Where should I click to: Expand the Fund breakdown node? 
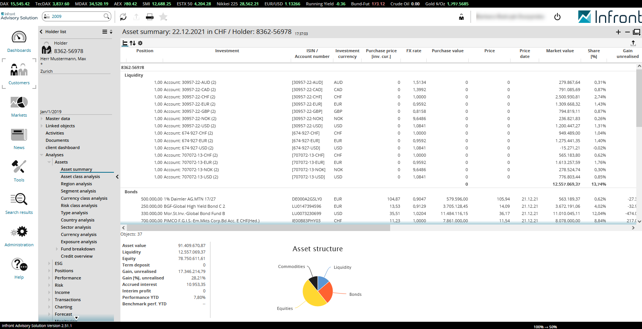point(57,249)
